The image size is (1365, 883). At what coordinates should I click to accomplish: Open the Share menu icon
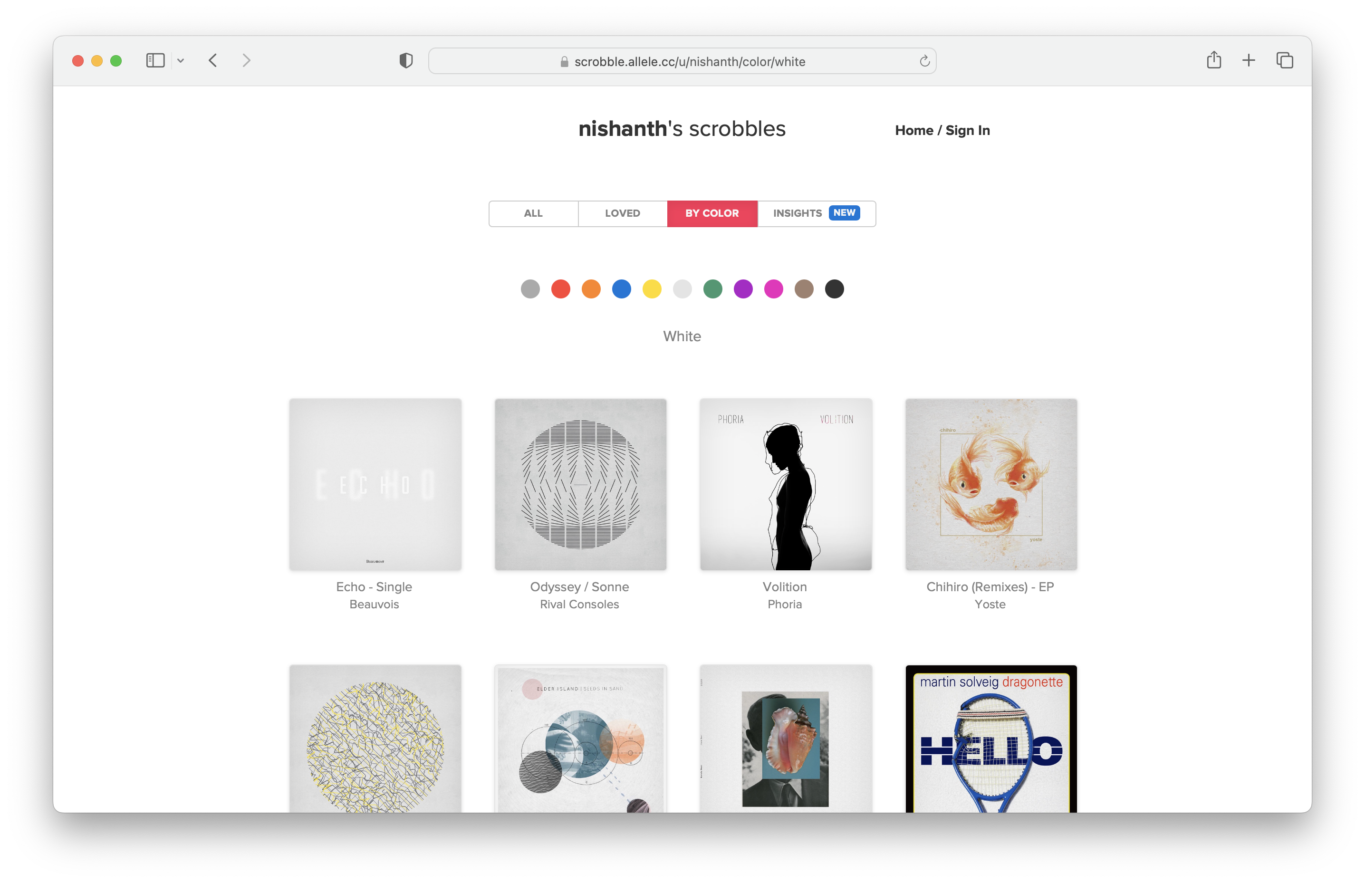[1214, 59]
